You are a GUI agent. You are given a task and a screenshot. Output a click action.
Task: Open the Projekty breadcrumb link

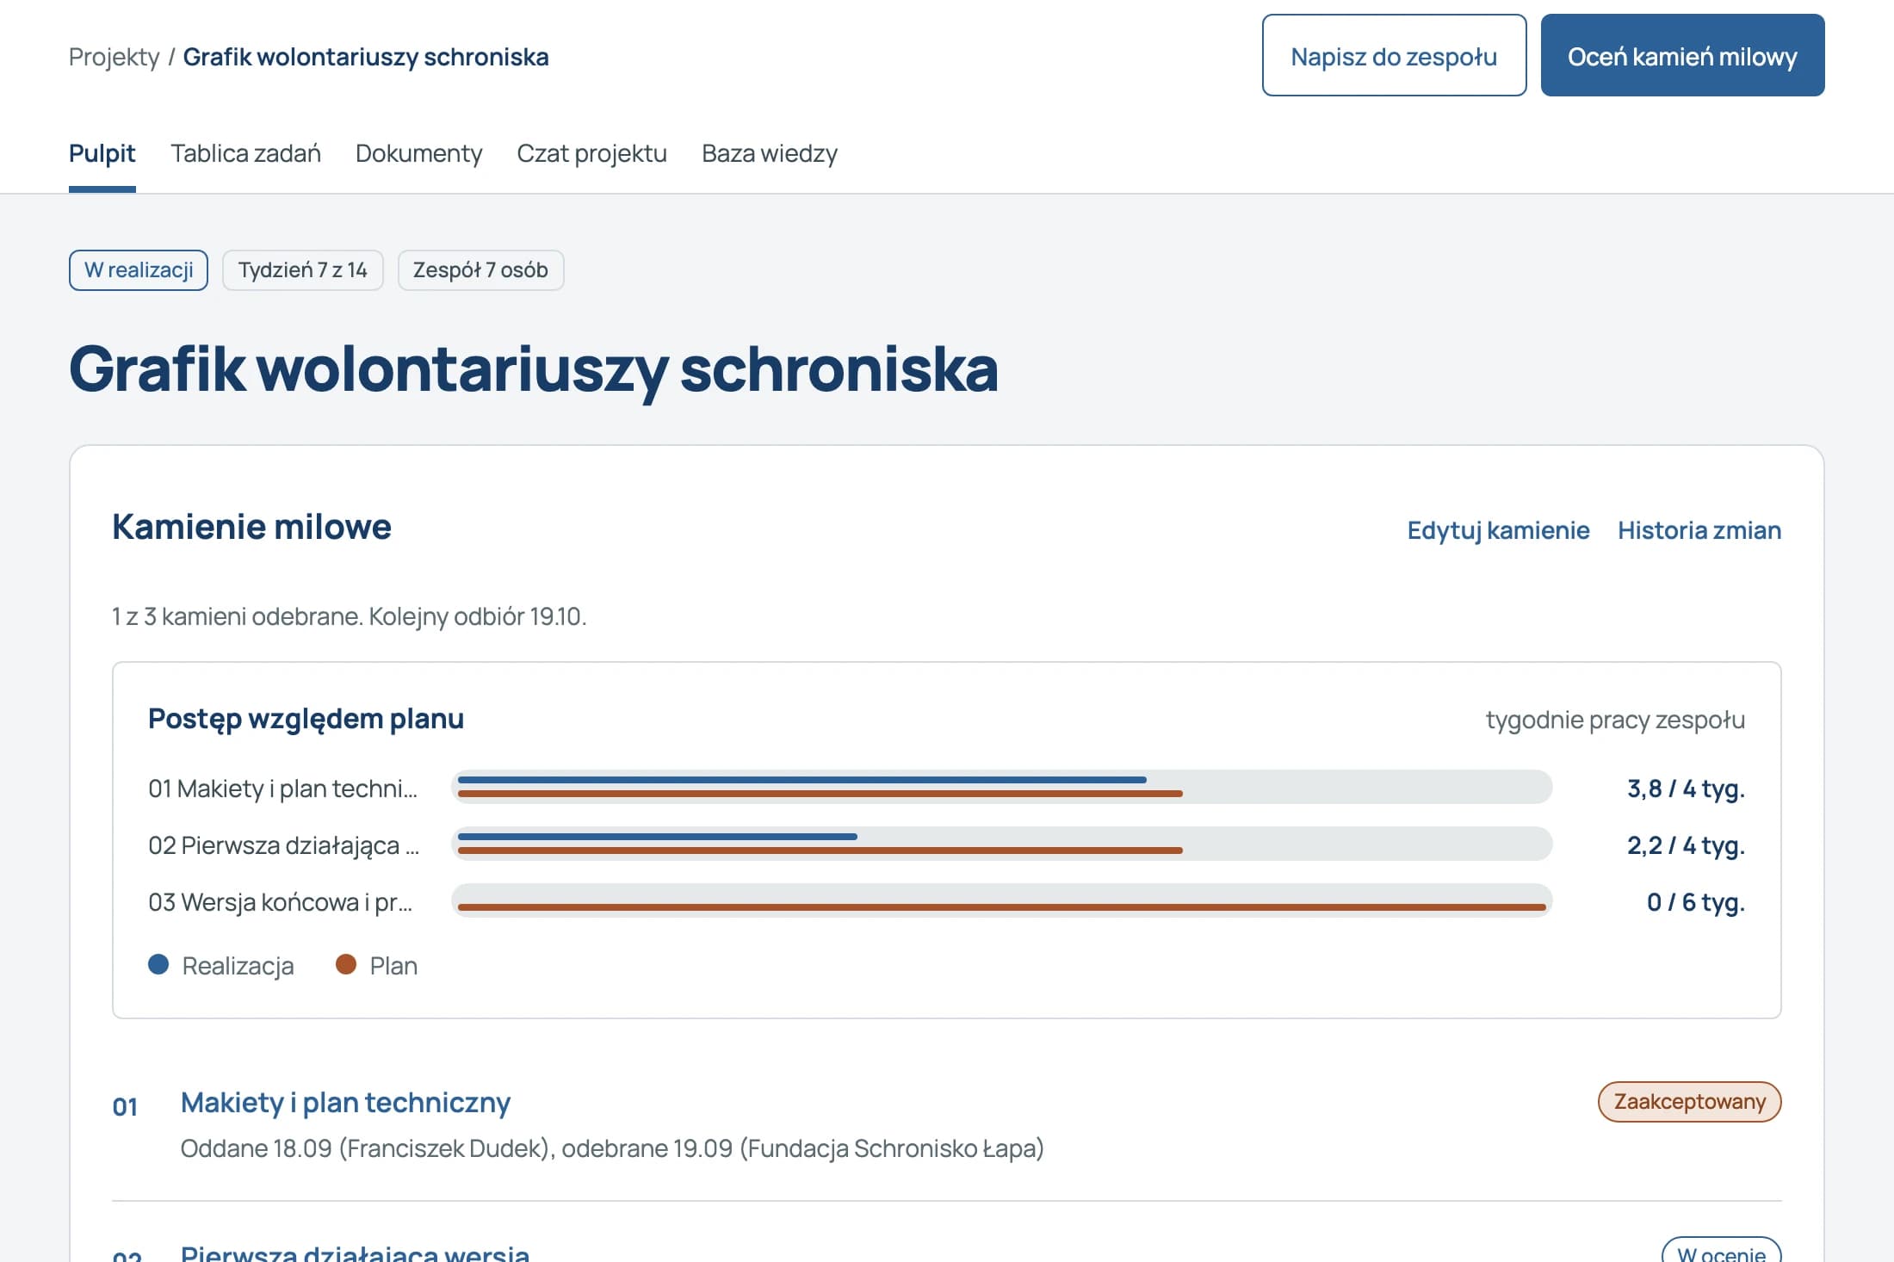click(x=114, y=57)
